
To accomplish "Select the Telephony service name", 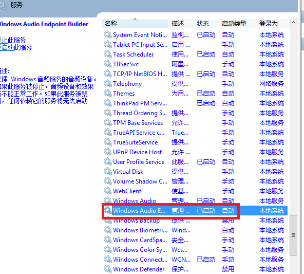I will tap(127, 84).
